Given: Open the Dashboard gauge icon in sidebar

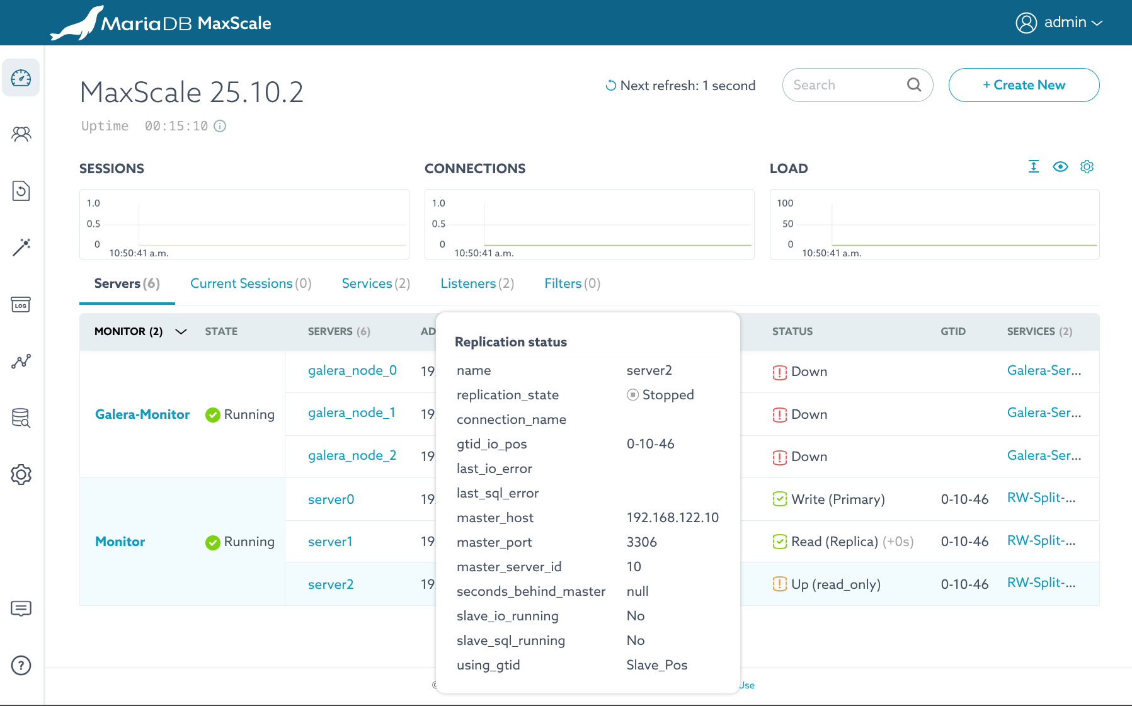Looking at the screenshot, I should coord(21,78).
